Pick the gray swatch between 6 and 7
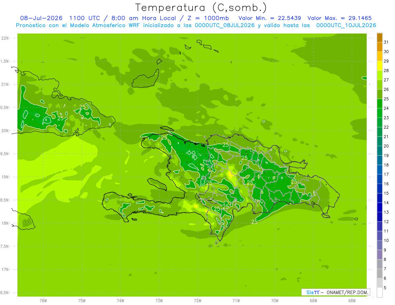Viewport: 395px width, 305px height. (x=380, y=273)
